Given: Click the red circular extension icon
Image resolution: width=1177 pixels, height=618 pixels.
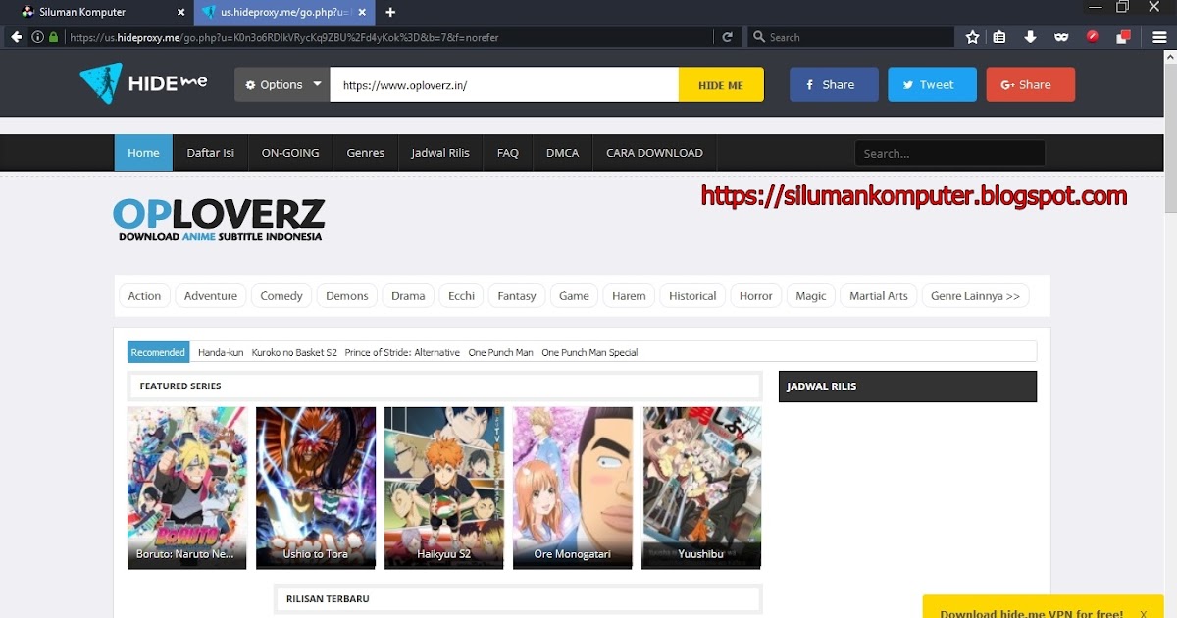Looking at the screenshot, I should [x=1092, y=37].
